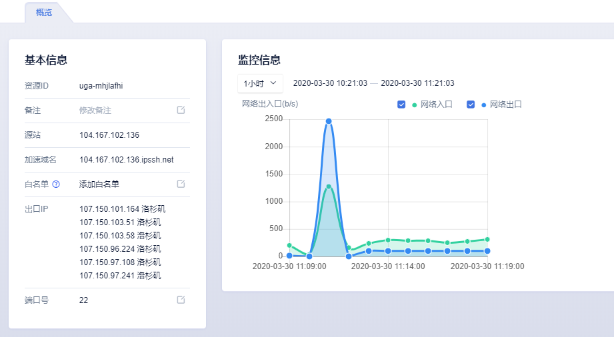Click the edit icon in 白名单 row
The image size is (614, 337).
click(x=181, y=184)
